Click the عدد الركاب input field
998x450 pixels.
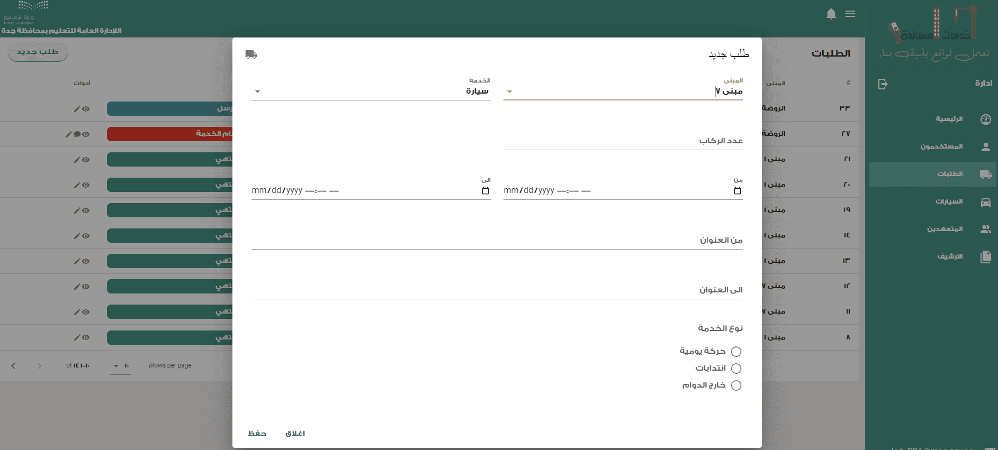pos(623,141)
